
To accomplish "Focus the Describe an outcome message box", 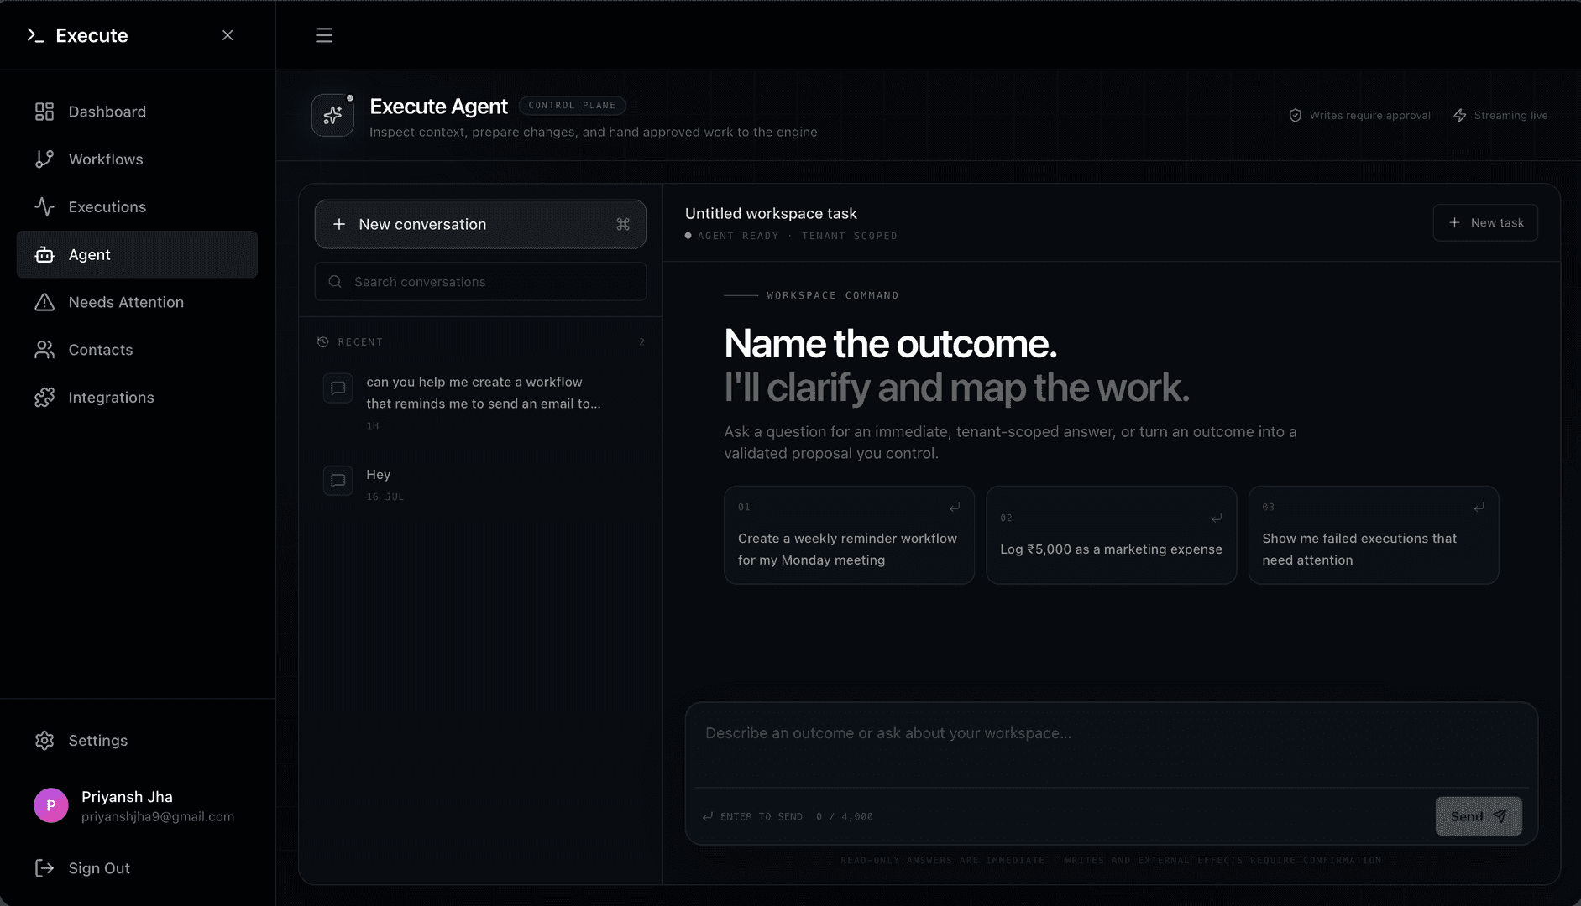I will point(1111,746).
